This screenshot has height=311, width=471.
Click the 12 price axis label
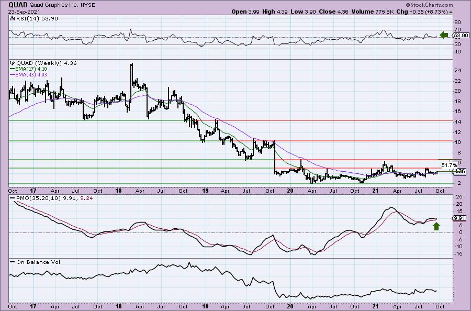click(458, 132)
